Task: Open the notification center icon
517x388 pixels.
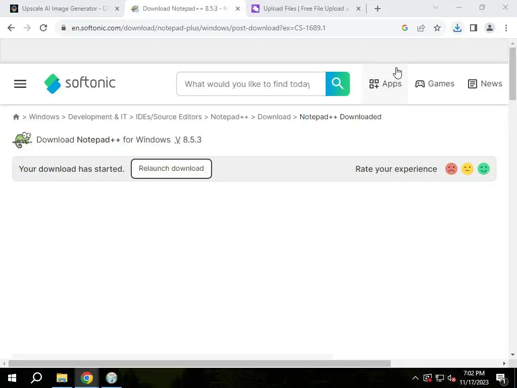Action: [x=500, y=378]
